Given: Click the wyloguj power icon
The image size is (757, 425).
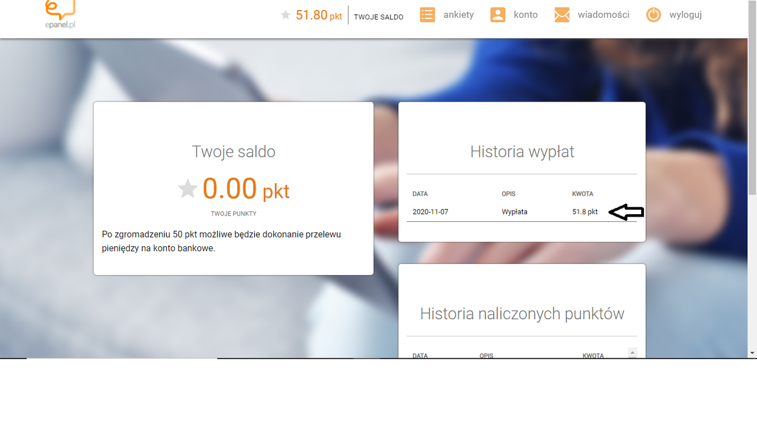Looking at the screenshot, I should click(654, 15).
